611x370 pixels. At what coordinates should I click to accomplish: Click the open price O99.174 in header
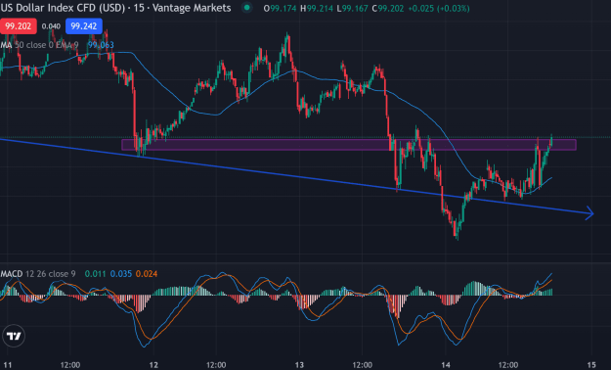click(x=280, y=8)
